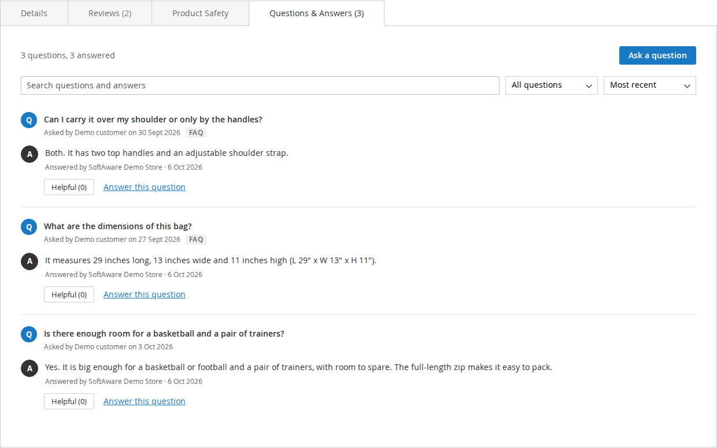Mark bag dimensions answer as Helpful
This screenshot has height=448, width=717.
pos(69,294)
